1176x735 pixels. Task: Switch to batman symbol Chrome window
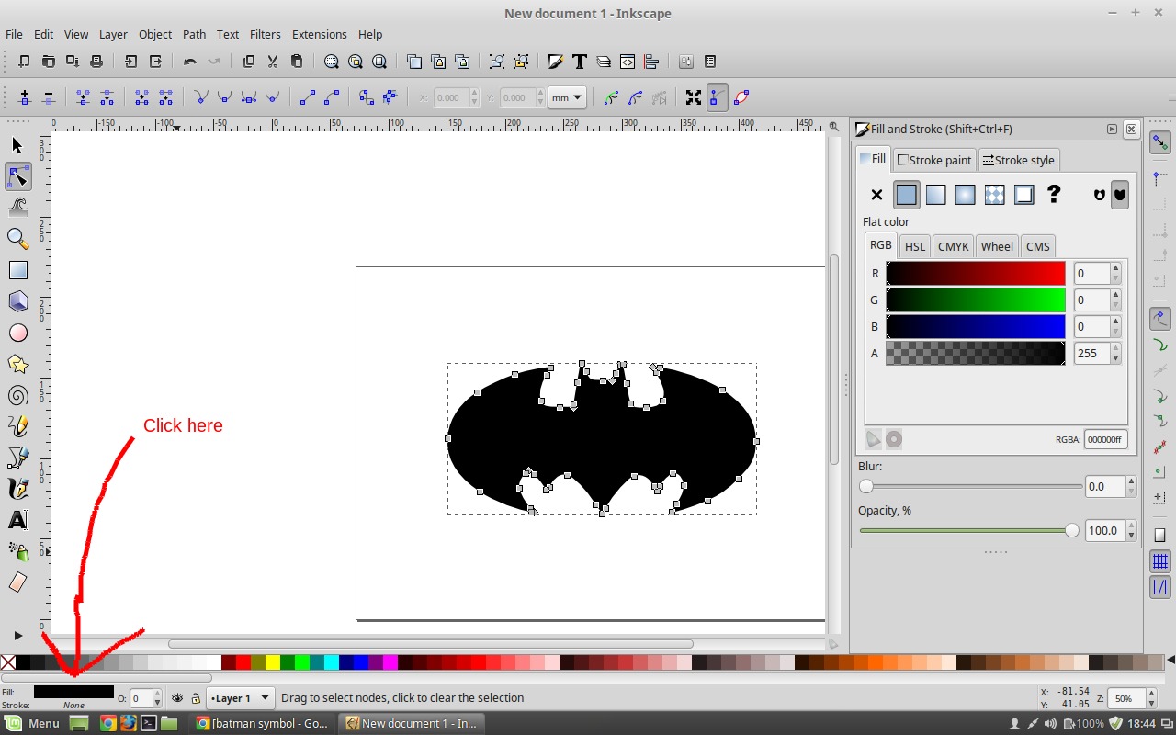pyautogui.click(x=263, y=723)
